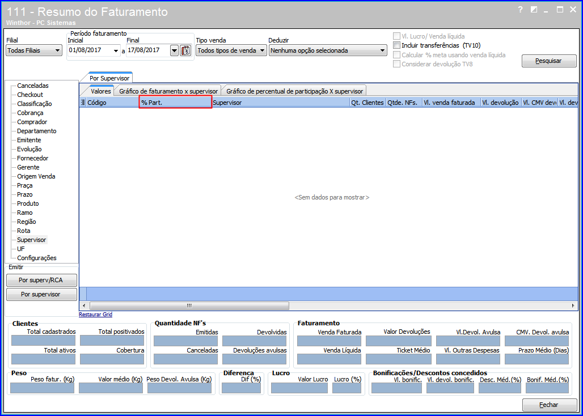
Task: Select Praça in the side tree
Action: pyautogui.click(x=25, y=186)
